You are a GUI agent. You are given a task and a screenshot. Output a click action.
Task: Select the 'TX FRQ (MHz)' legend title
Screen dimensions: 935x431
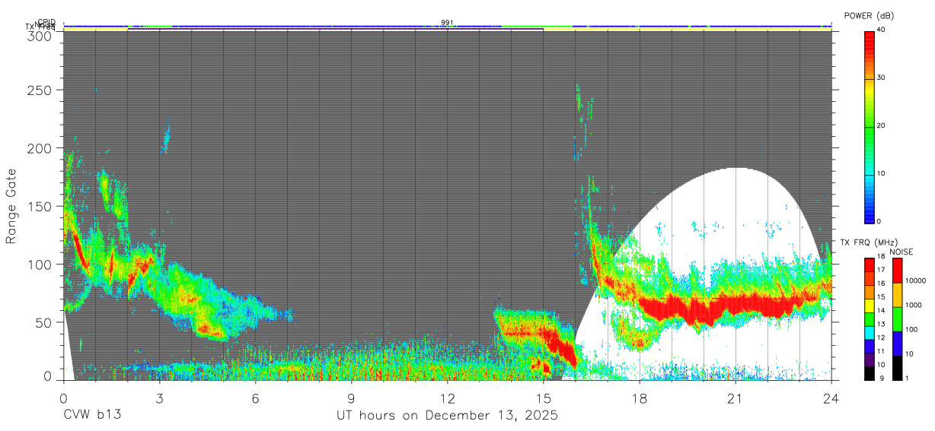pyautogui.click(x=869, y=242)
